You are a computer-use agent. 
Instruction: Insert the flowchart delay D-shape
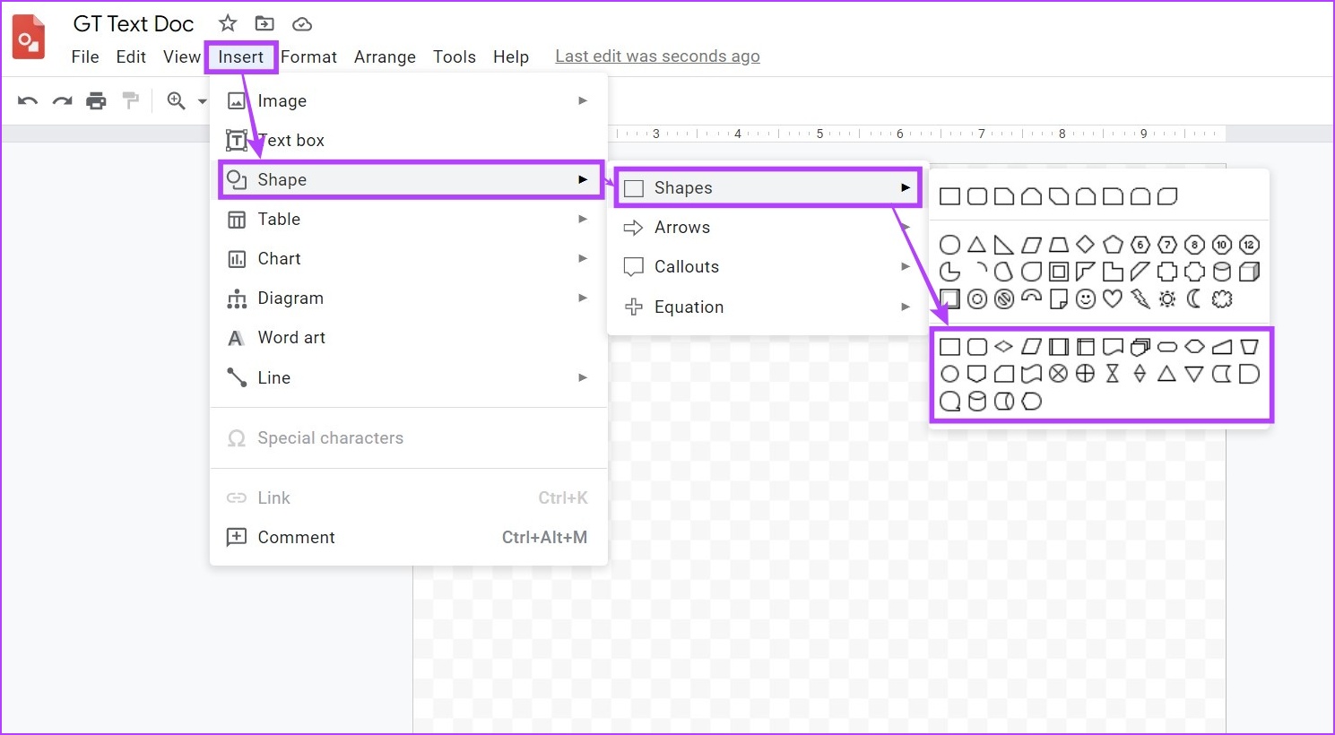tap(1249, 374)
